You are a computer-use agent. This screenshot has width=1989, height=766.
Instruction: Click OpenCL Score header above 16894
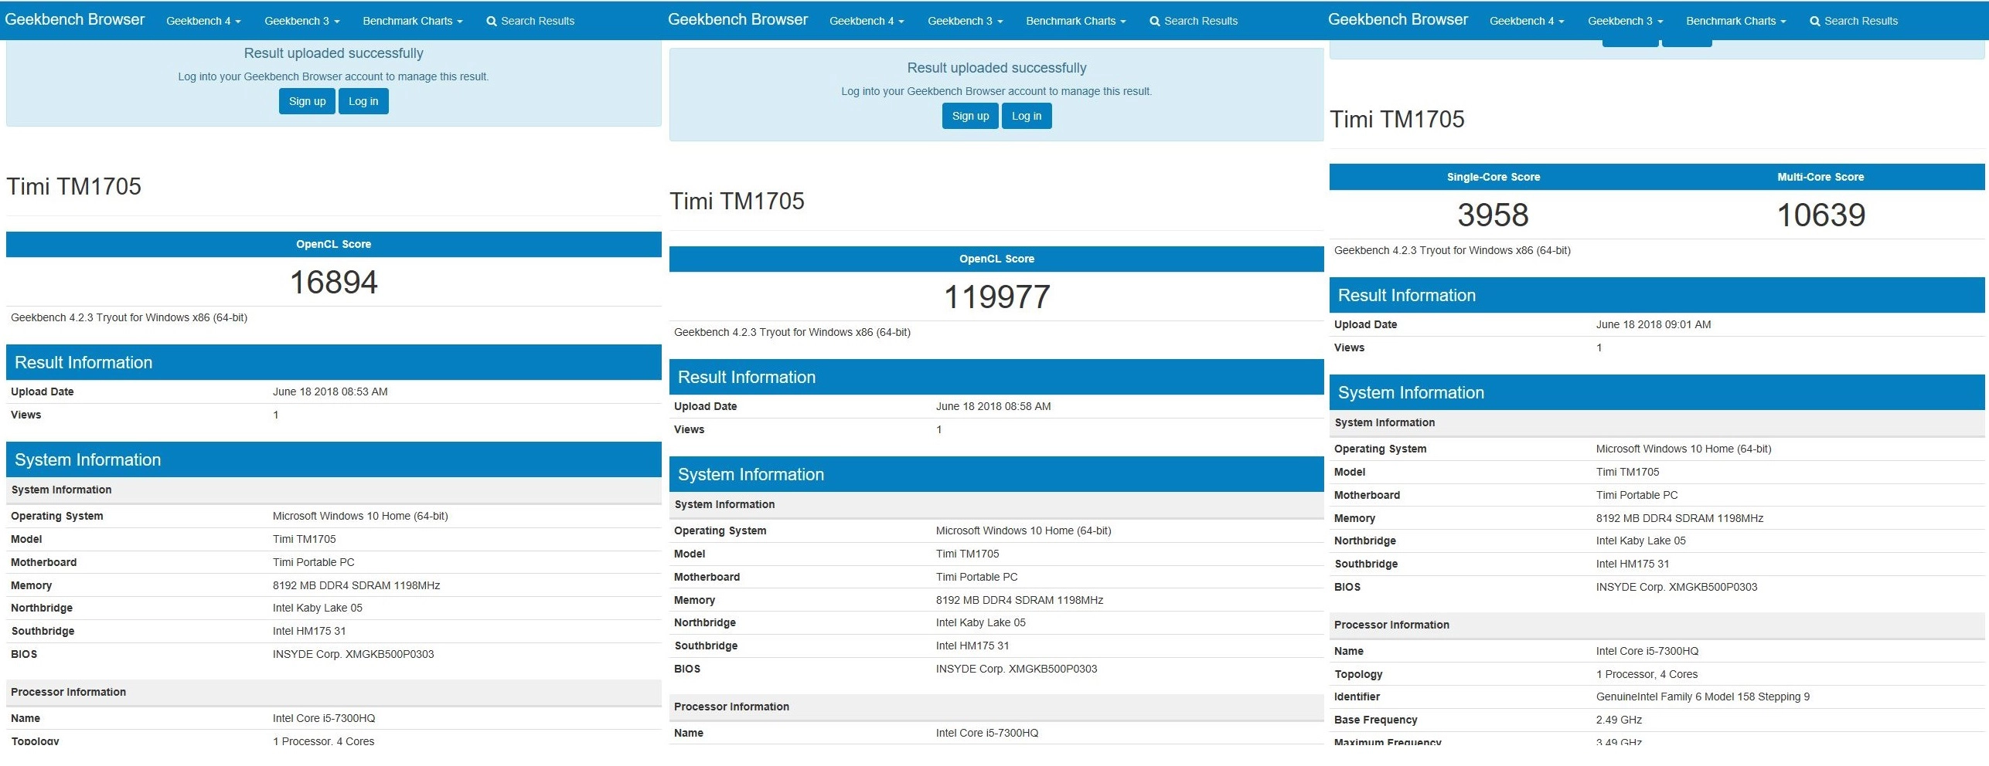click(334, 244)
